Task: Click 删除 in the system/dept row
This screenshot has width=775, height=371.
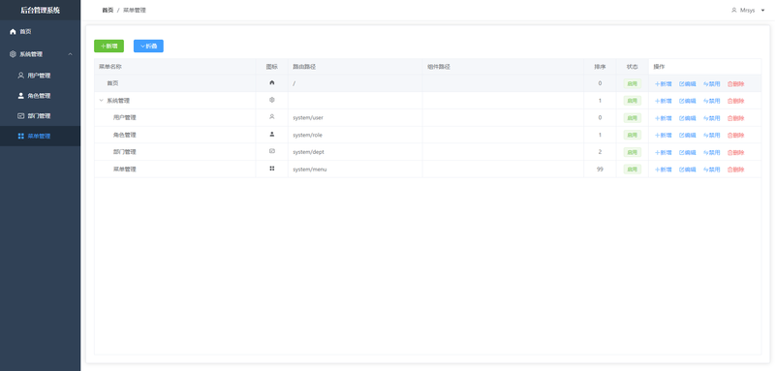Action: (736, 152)
